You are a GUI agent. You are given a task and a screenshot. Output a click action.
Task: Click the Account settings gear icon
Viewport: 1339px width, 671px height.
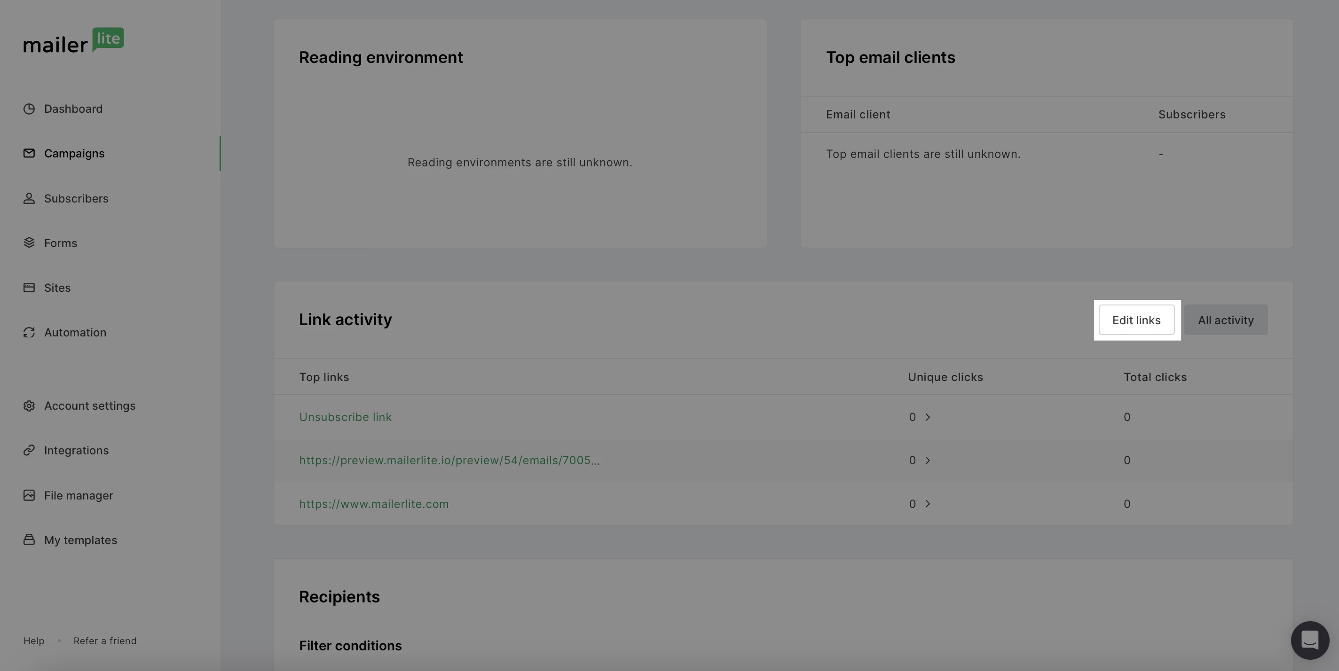[29, 406]
